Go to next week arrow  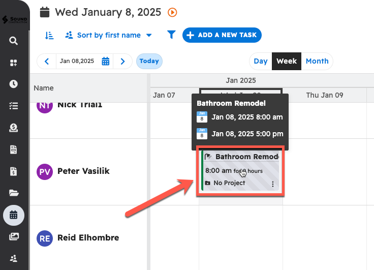[x=122, y=61]
